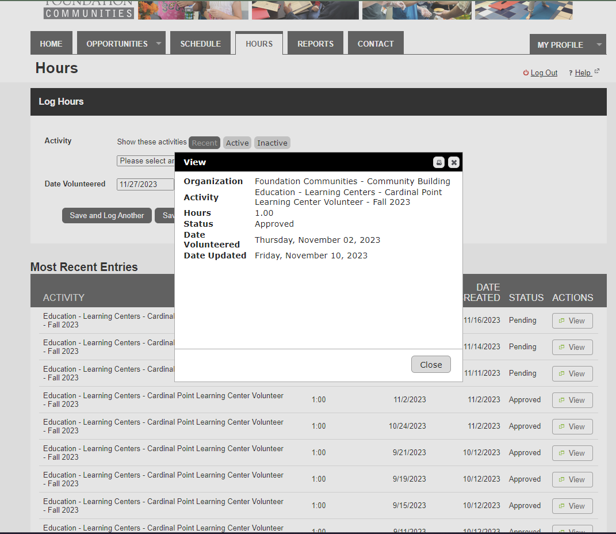
Task: Close View dialog with X icon
Action: tap(454, 162)
